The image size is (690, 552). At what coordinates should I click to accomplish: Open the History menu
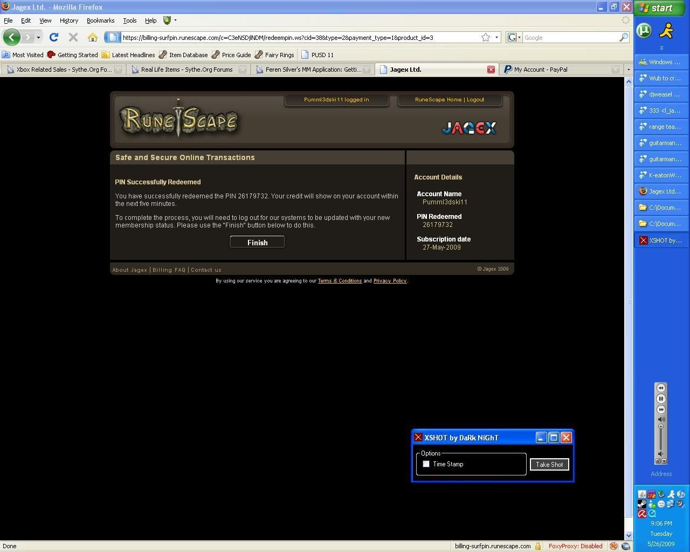coord(69,20)
